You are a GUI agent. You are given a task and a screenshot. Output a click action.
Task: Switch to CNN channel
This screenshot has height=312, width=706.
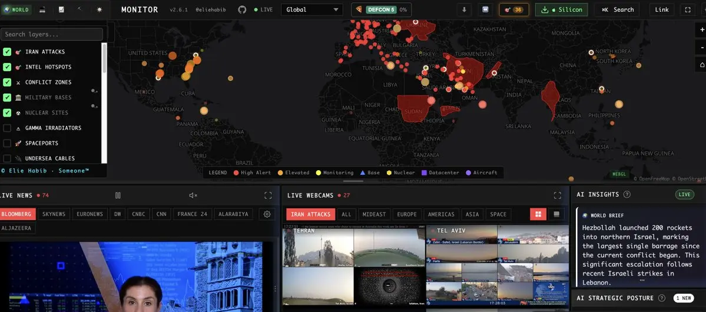pyautogui.click(x=161, y=214)
